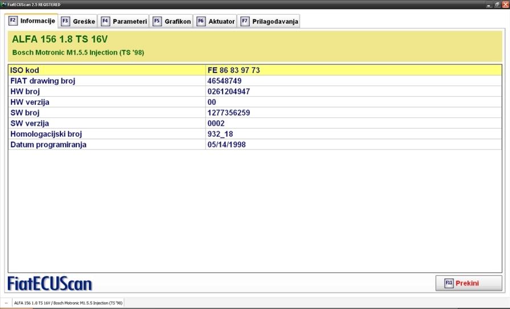
Task: Select programming date 05/14/1998
Action: click(227, 145)
